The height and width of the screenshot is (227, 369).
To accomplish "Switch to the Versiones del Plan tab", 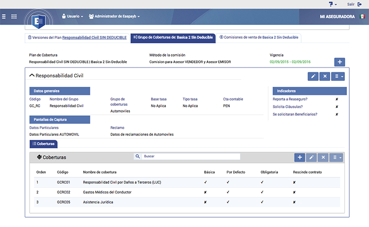I will [x=77, y=38].
